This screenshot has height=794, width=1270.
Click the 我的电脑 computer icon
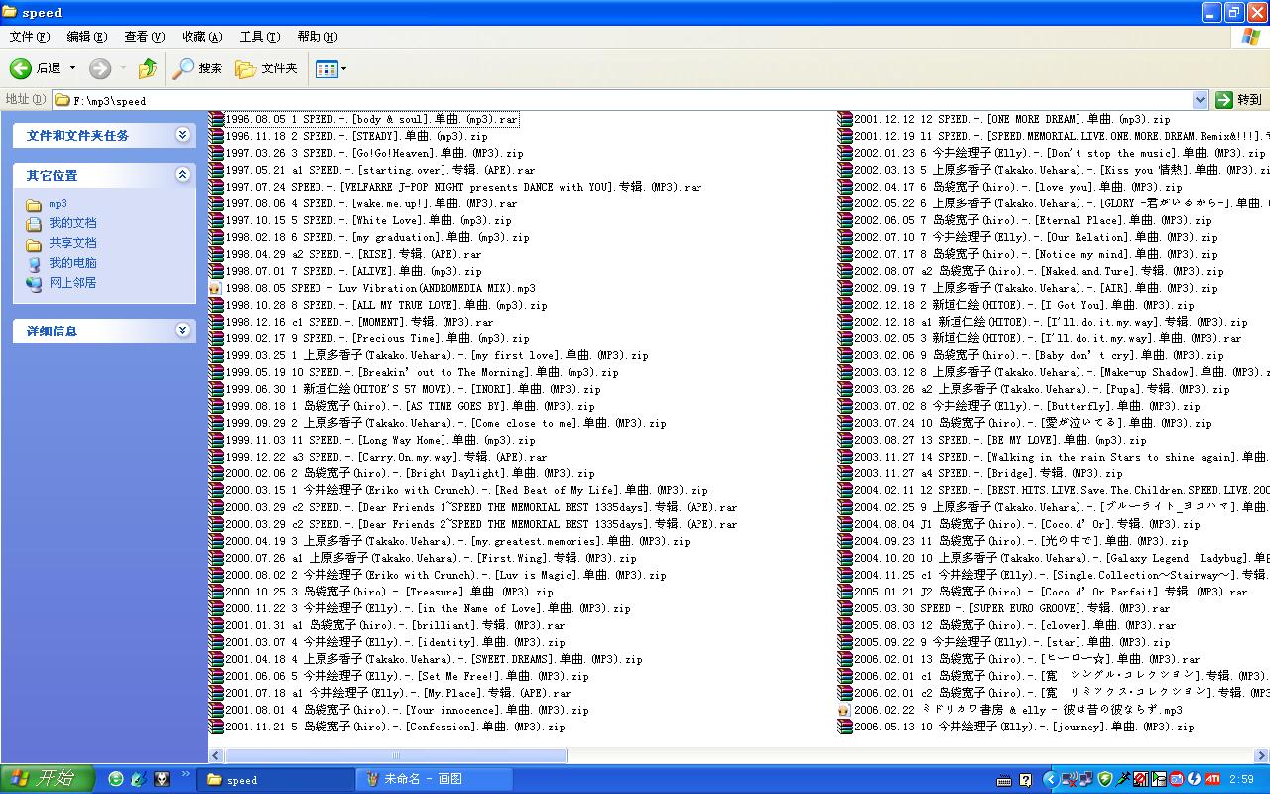34,263
